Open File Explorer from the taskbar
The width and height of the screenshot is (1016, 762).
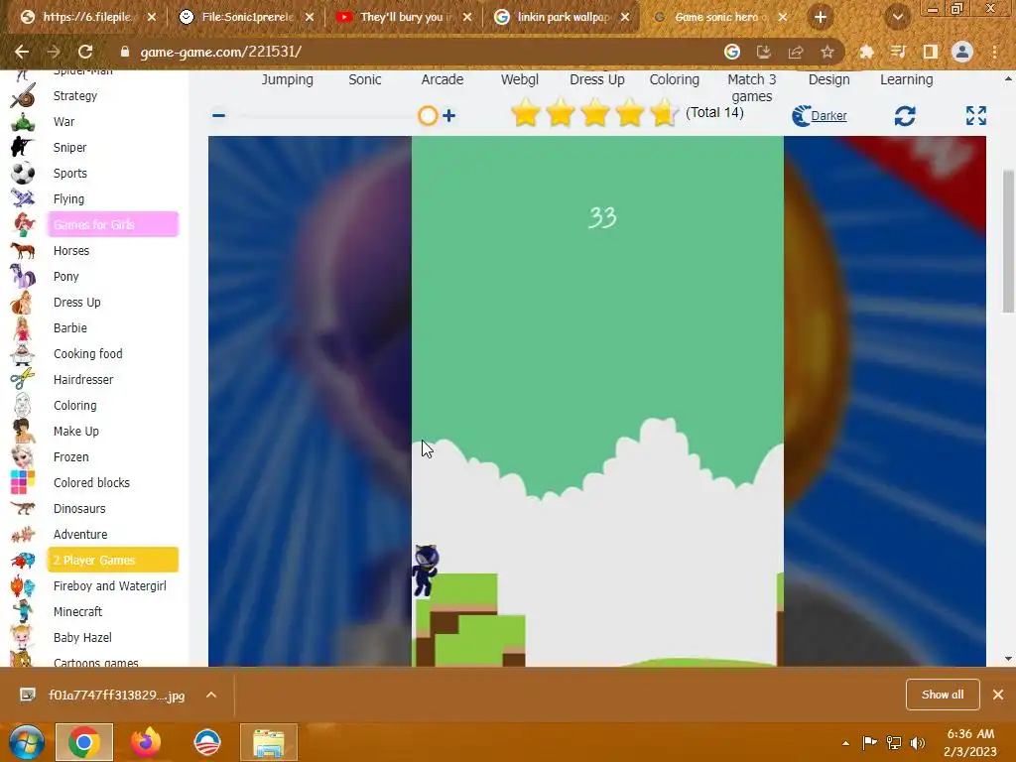click(269, 742)
